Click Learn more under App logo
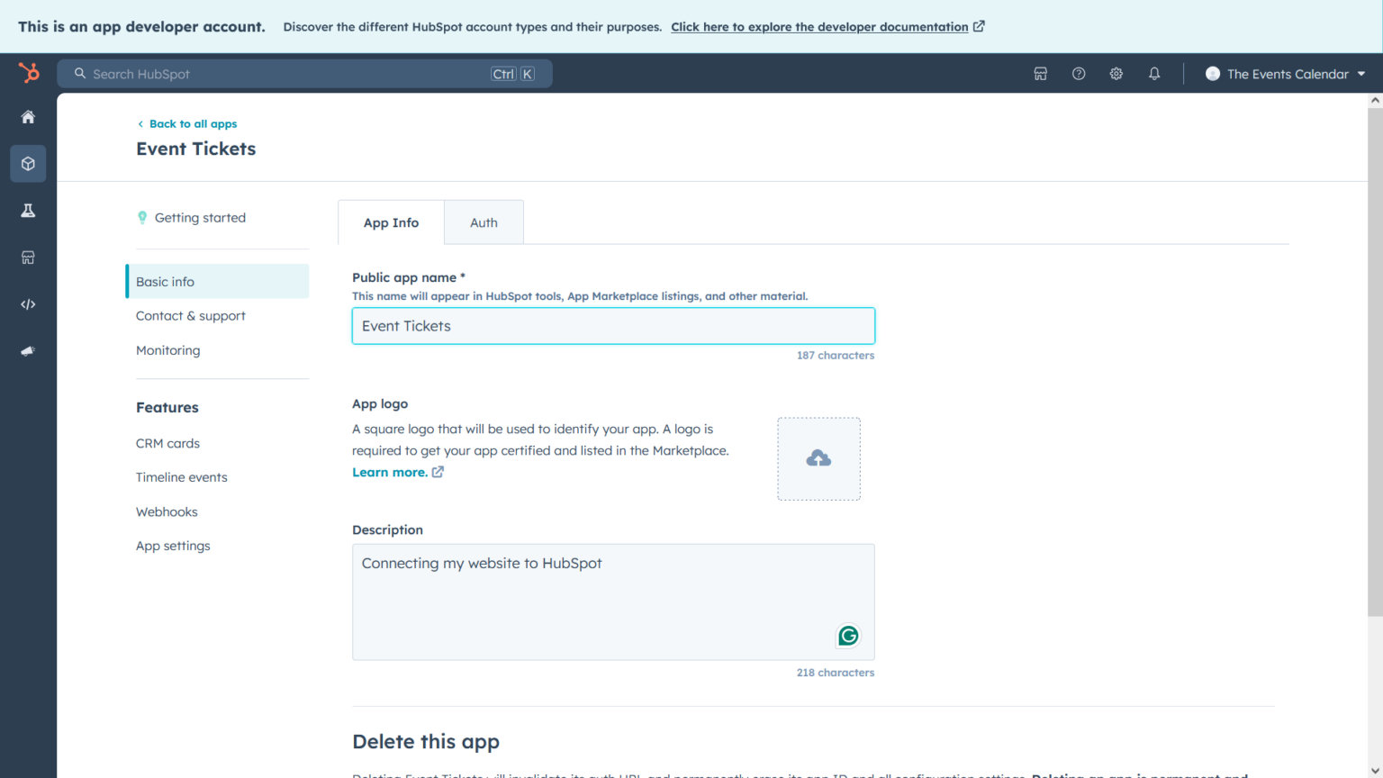Screen dimensions: 1383x778 click(390, 471)
